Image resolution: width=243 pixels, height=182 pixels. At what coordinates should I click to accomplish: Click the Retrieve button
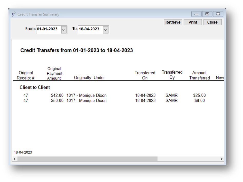(173, 22)
